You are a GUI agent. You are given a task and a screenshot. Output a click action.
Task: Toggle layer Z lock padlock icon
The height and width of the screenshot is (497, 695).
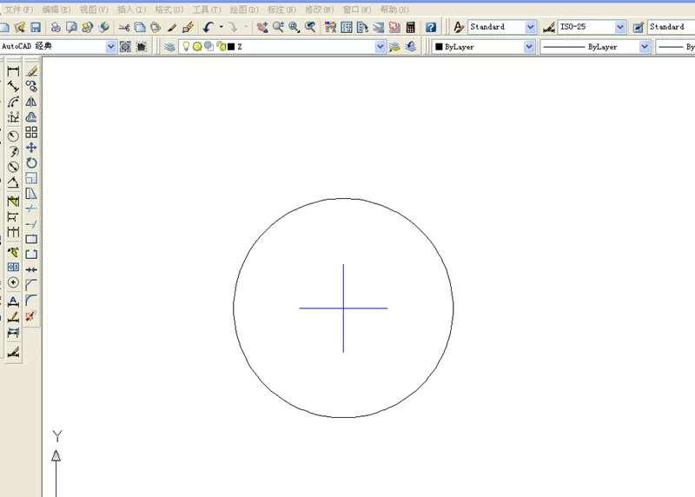[221, 46]
